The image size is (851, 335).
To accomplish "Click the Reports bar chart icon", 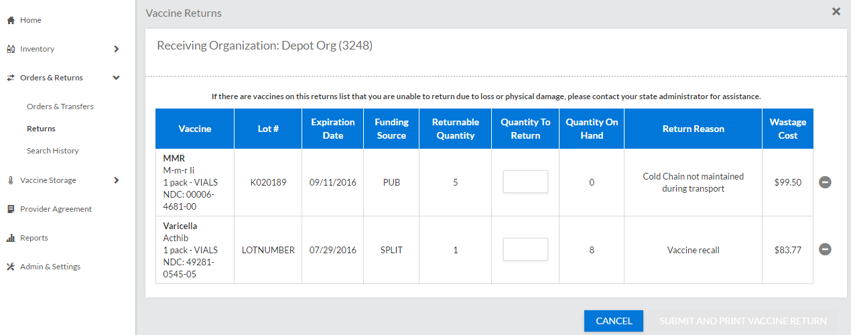I will [x=11, y=238].
